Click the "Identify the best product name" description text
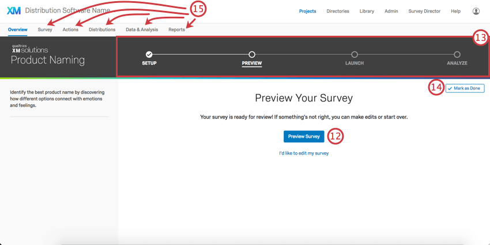Viewport: 490px width, 245px height. [x=57, y=99]
